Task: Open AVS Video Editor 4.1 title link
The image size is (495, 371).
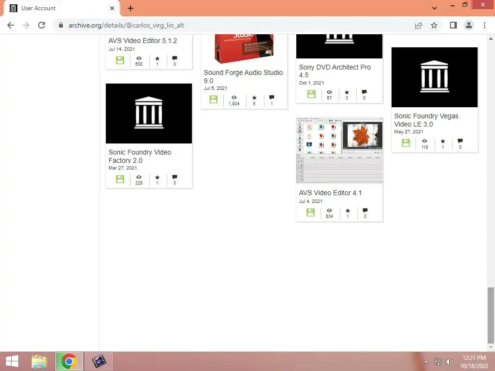Action: tap(330, 193)
